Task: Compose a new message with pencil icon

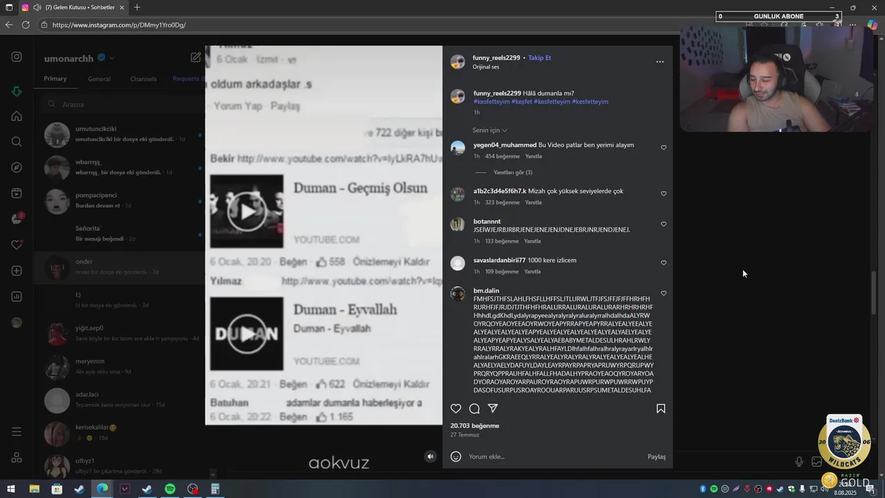Action: (x=196, y=57)
